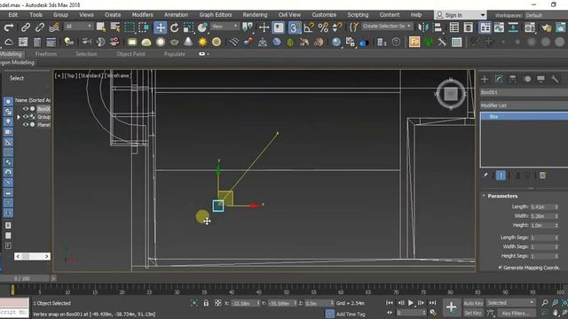Open the Customize menu
The image size is (568, 319).
[324, 15]
